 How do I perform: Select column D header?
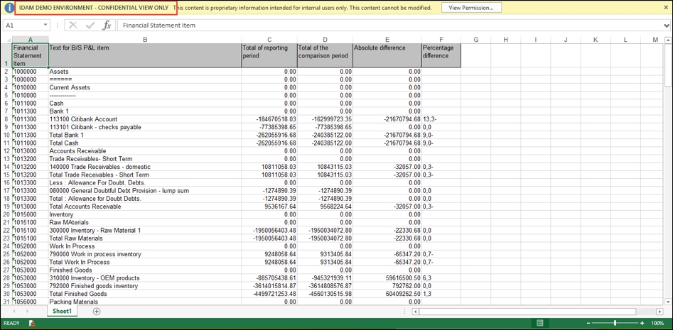coord(325,40)
